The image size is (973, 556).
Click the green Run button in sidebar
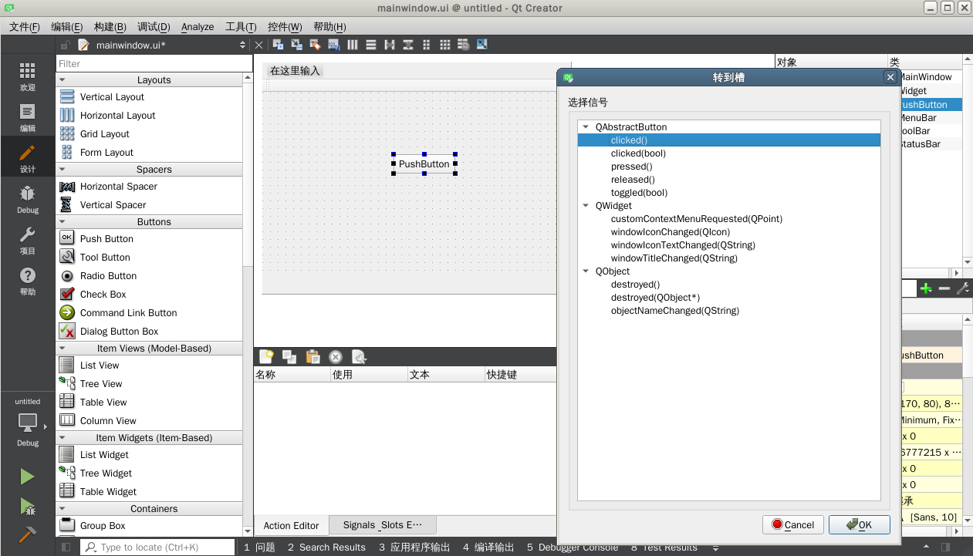pos(27,477)
